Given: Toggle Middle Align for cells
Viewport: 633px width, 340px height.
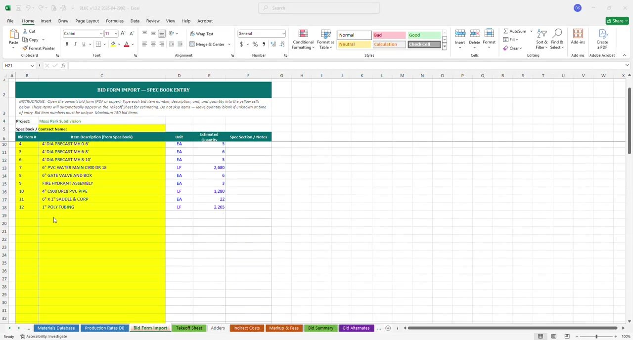Looking at the screenshot, I should pos(153,33).
